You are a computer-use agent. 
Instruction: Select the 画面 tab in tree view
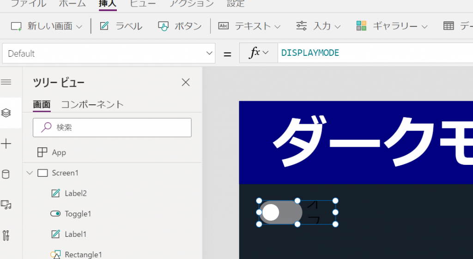[x=42, y=105]
